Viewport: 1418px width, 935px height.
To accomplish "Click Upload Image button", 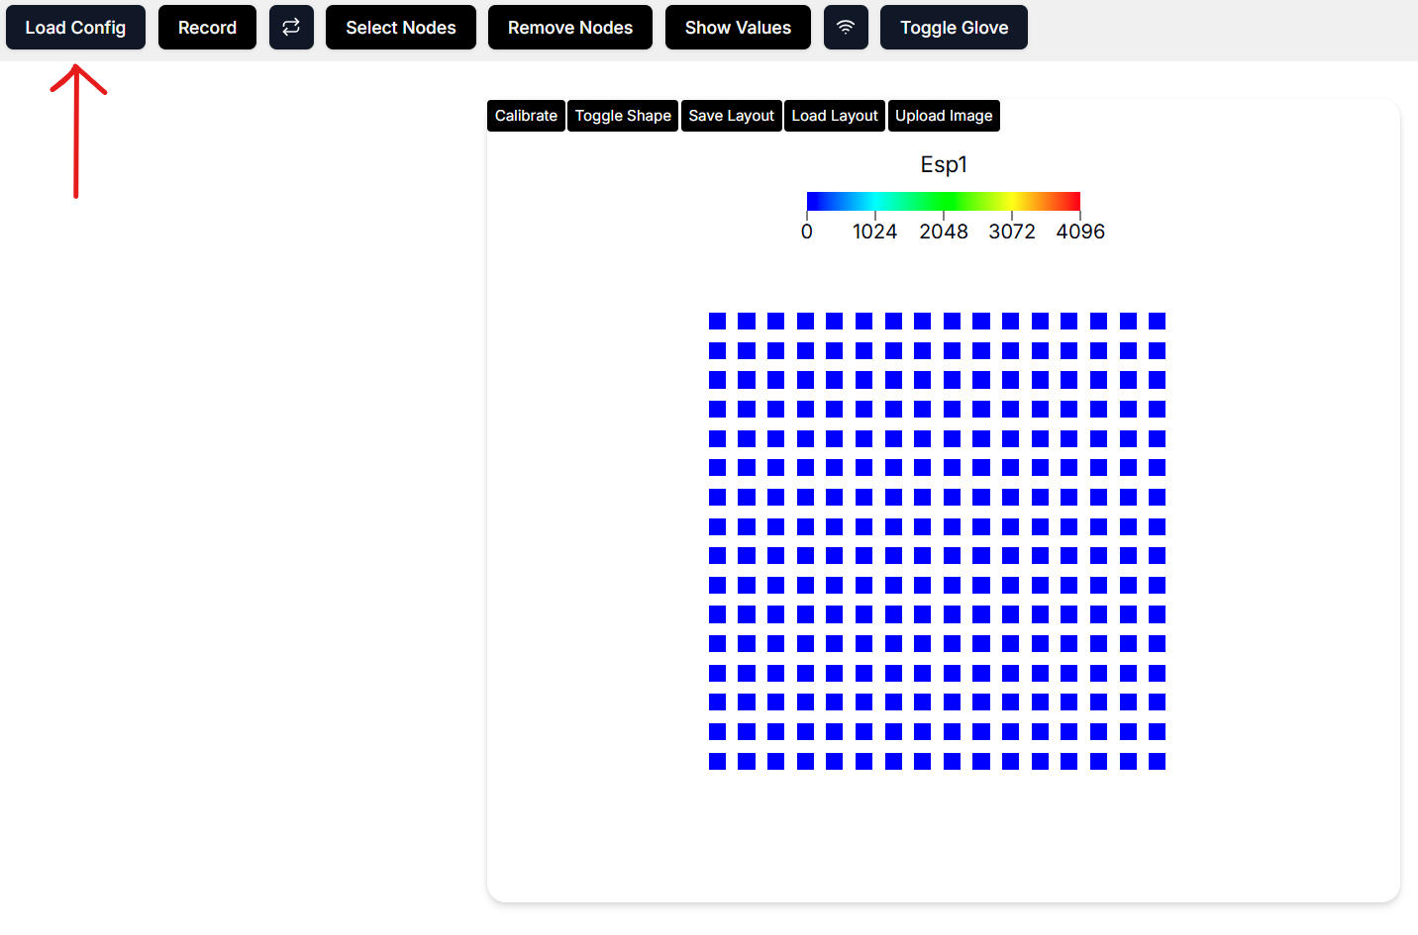I will [944, 116].
